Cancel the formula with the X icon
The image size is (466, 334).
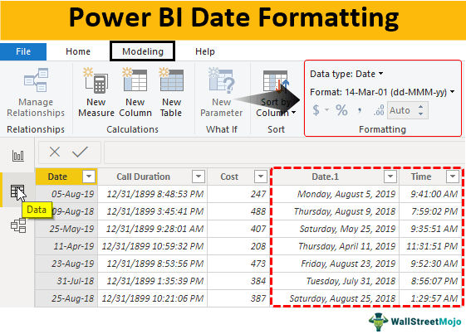point(55,152)
